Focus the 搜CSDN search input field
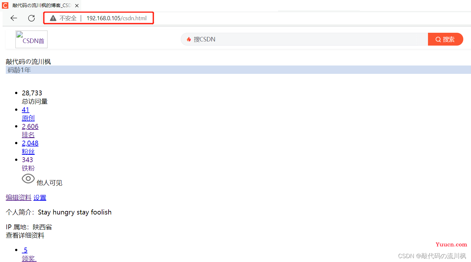471x262 pixels. click(x=304, y=39)
